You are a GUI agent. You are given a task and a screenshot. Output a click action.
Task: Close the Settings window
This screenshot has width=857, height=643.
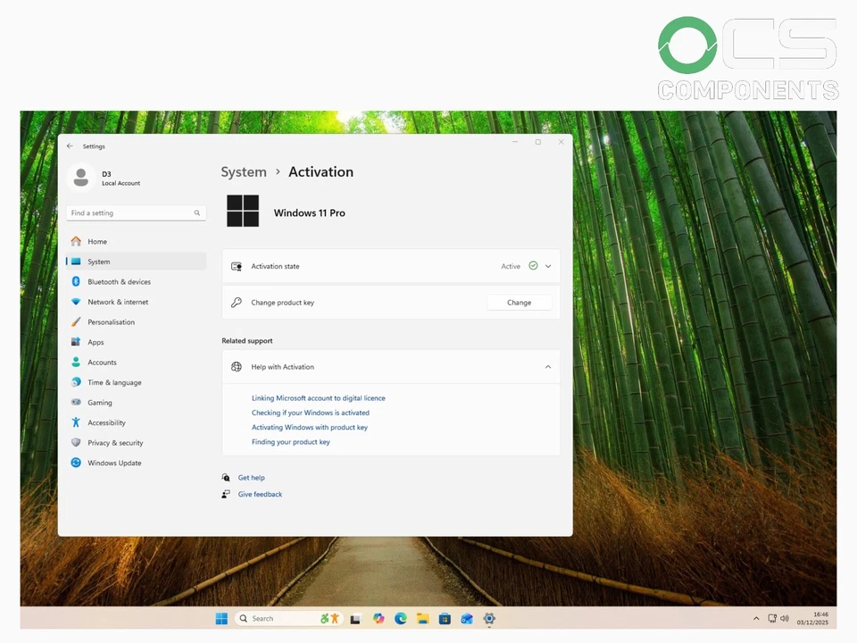pos(561,142)
